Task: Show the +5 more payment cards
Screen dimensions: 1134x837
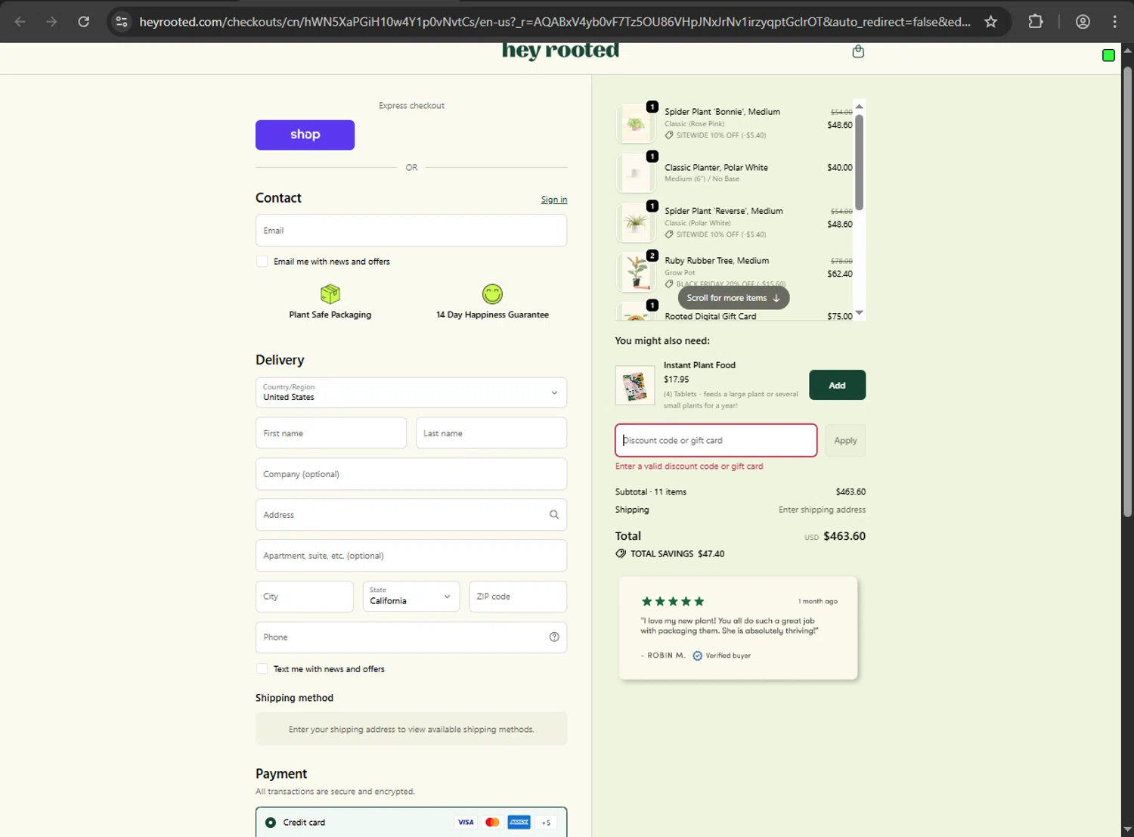Action: 546,823
